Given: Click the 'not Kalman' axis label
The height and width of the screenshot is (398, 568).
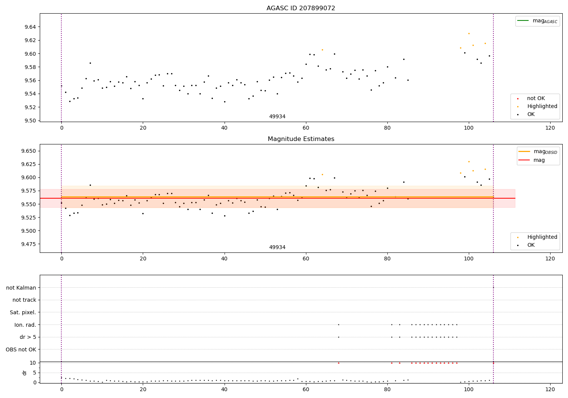Looking at the screenshot, I should (21, 288).
